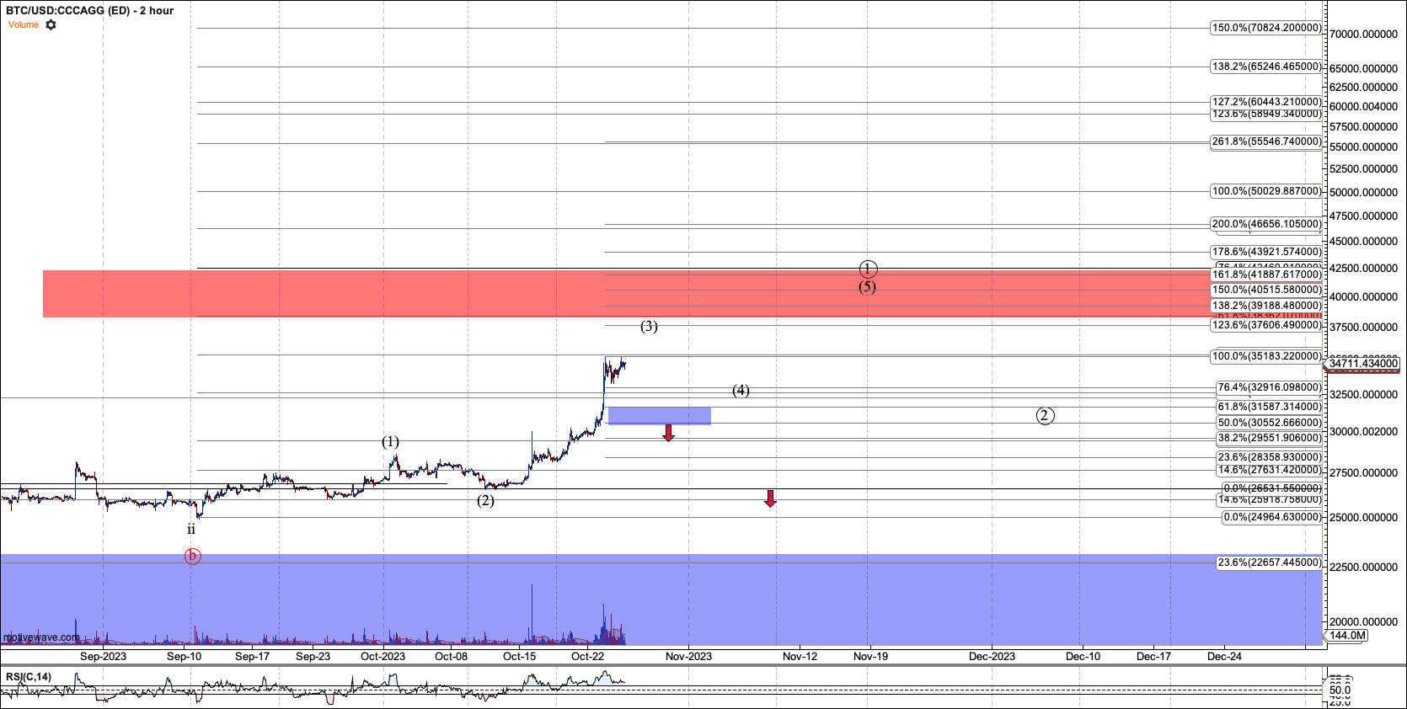Open the motivewave.com watermark link
This screenshot has height=709, width=1407.
tap(41, 637)
